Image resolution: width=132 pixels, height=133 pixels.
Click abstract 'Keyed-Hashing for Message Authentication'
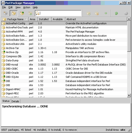(89, 89)
